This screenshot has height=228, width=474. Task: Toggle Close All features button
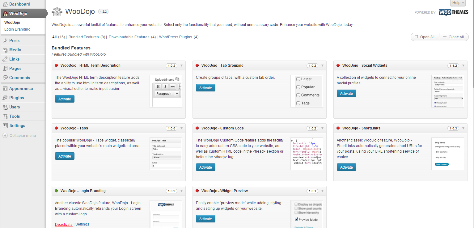453,37
